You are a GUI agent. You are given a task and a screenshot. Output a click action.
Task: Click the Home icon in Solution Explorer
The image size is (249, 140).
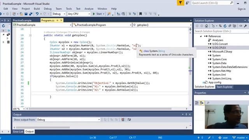(206, 26)
